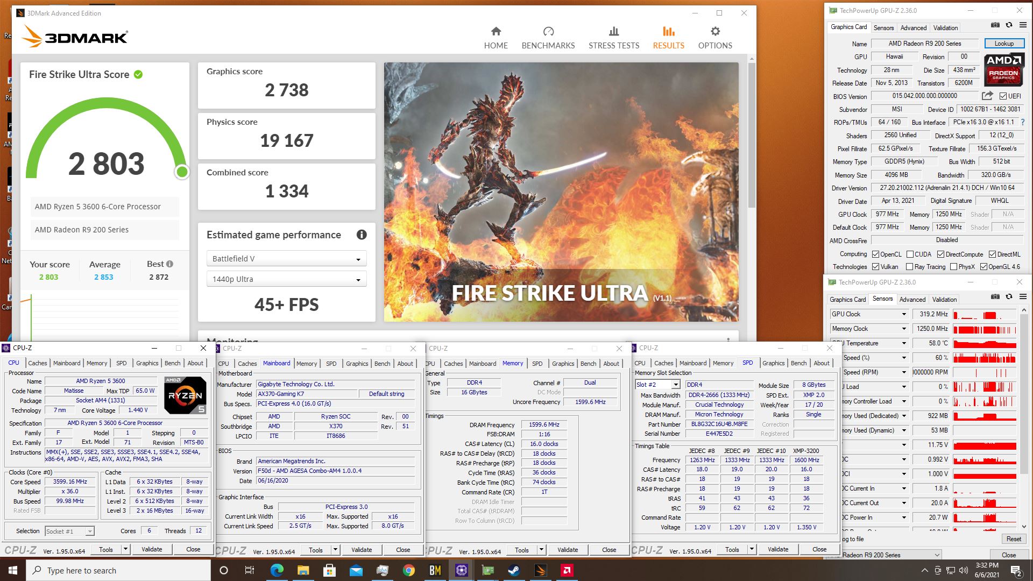Open the 3DMark Options gear
The width and height of the screenshot is (1033, 581).
715,38
